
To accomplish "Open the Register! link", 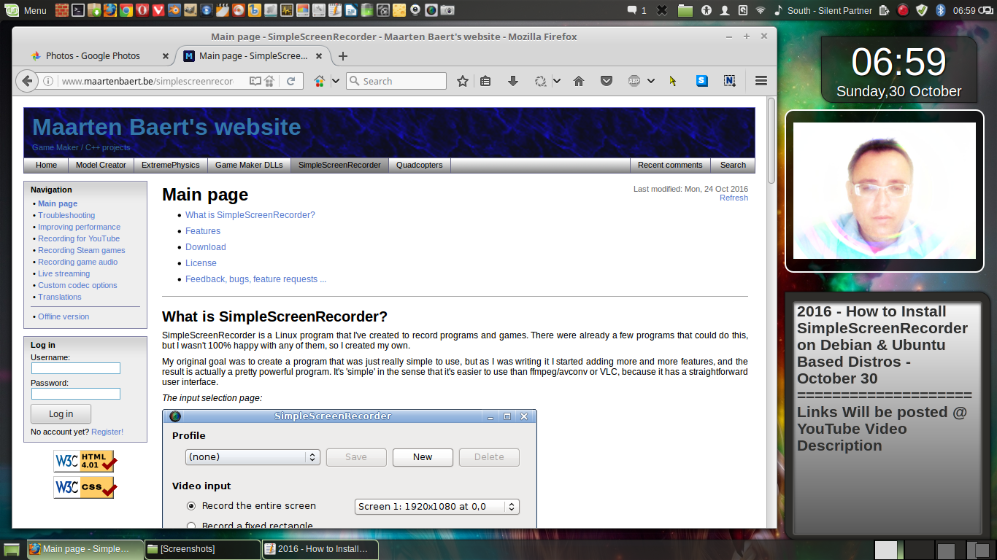I will pyautogui.click(x=107, y=432).
